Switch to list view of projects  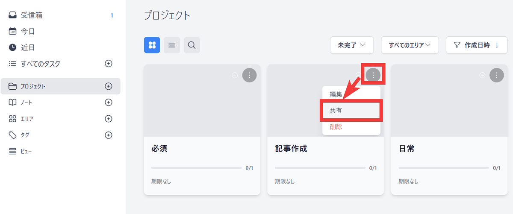coord(172,45)
